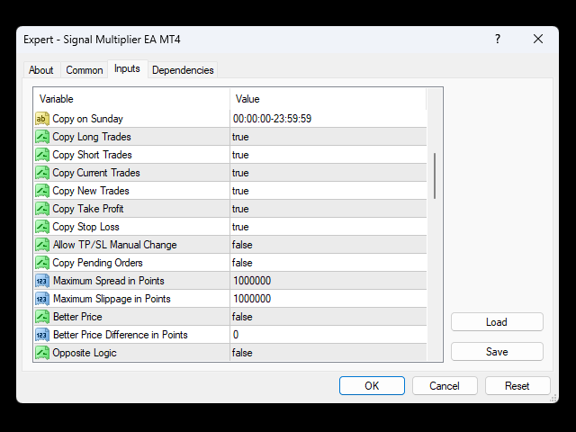The image size is (576, 432).
Task: Select the Copy Stop Loss variable name
Action: point(85,227)
